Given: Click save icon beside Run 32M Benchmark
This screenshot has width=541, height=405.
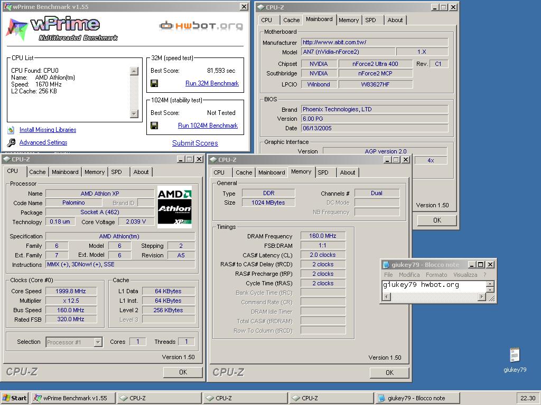Looking at the screenshot, I should [154, 83].
